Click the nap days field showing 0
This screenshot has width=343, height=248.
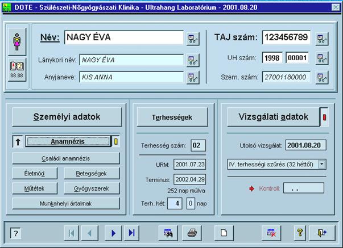(x=191, y=204)
